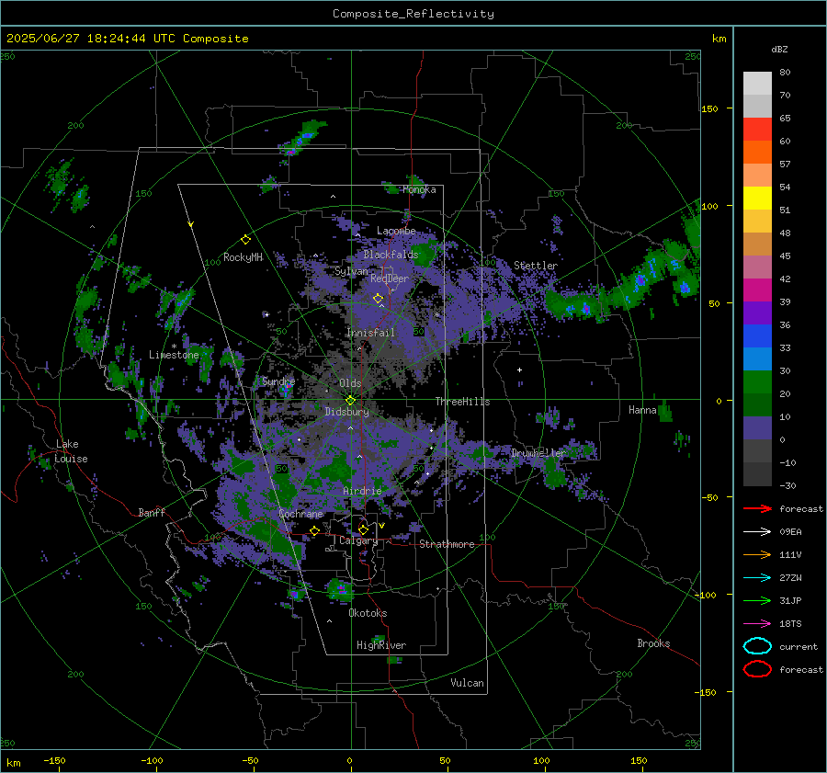Click the Sylvan label on the map
The width and height of the screenshot is (827, 773).
pos(351,271)
